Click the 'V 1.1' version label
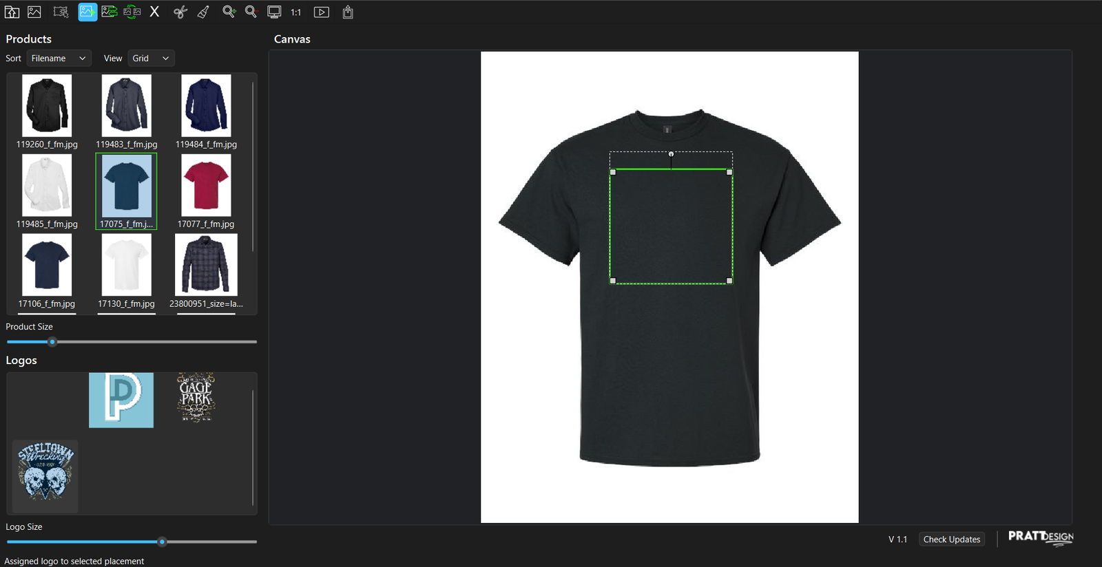Screen dimensions: 1102x567 [x=897, y=539]
